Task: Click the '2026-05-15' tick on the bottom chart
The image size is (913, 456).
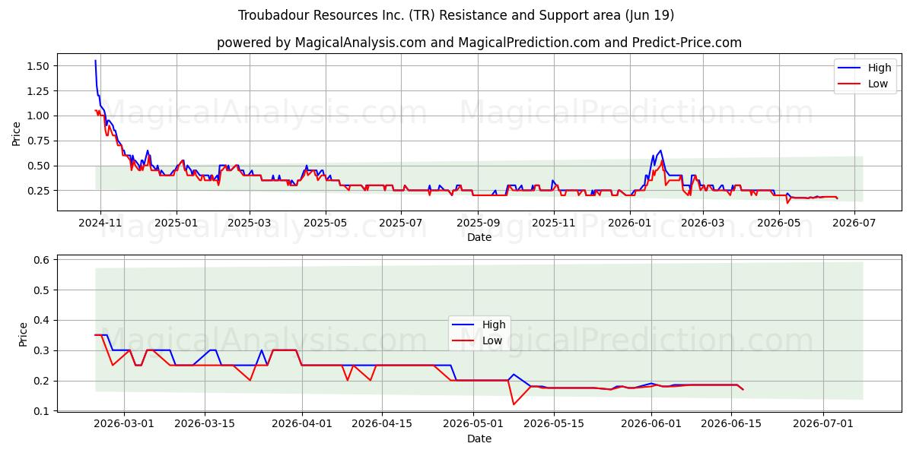Action: (x=555, y=424)
